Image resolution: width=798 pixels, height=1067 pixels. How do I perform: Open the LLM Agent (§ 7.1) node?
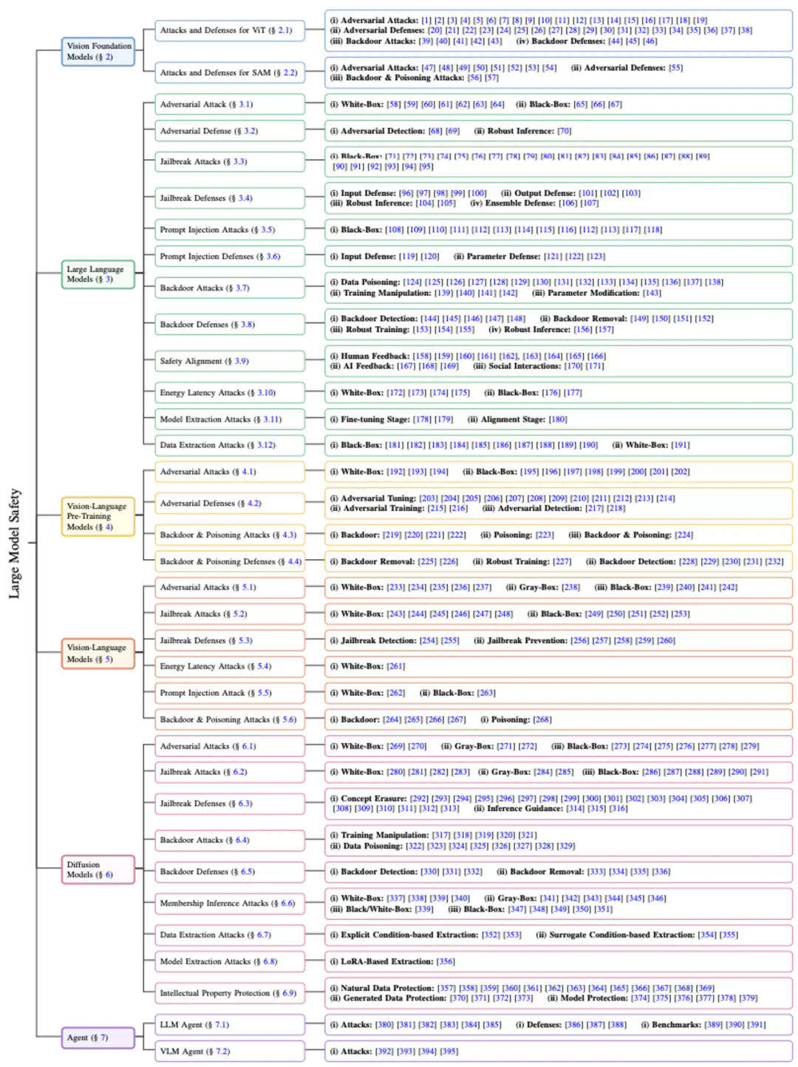click(x=229, y=1025)
